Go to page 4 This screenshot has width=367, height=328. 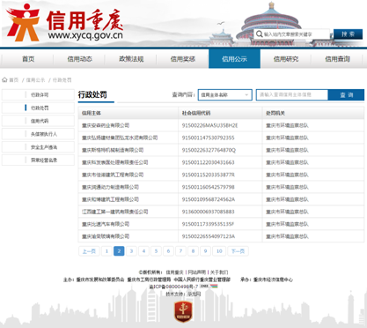coord(143,251)
